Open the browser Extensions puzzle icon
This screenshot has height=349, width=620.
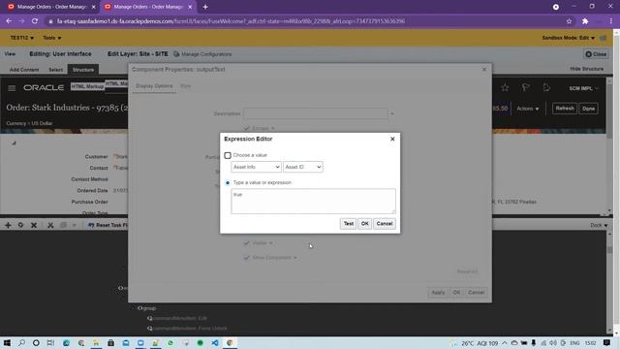click(585, 21)
